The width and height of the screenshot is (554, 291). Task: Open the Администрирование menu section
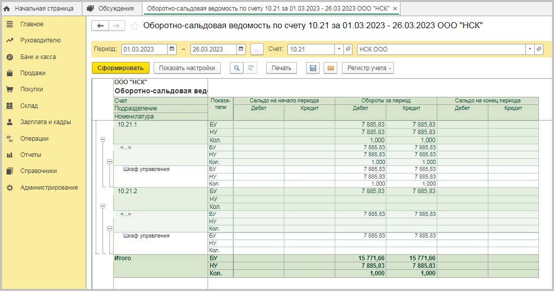pyautogui.click(x=49, y=188)
